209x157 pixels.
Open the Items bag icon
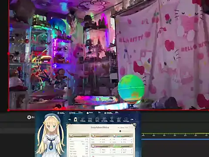90,119
